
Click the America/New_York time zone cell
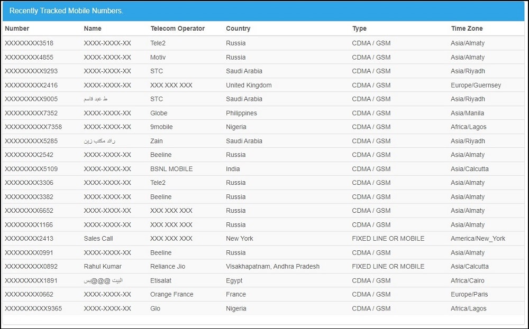[478, 239]
